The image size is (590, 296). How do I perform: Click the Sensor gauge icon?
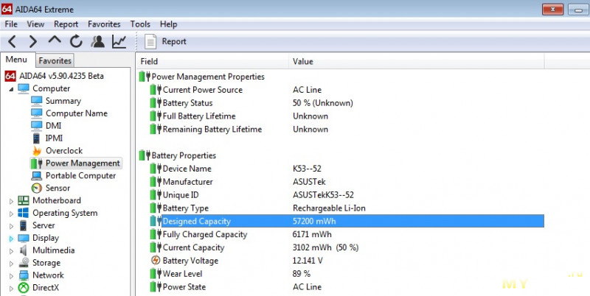36,188
